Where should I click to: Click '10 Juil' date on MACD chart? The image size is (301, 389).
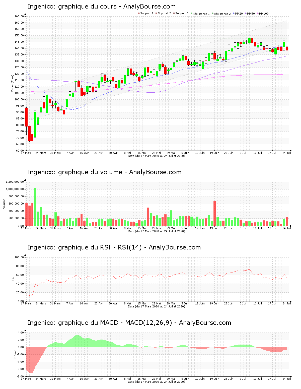point(258,379)
